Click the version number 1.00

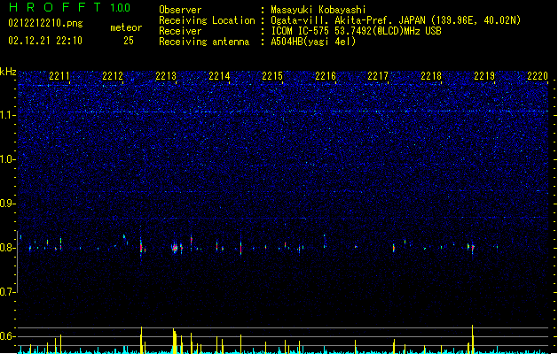point(121,8)
